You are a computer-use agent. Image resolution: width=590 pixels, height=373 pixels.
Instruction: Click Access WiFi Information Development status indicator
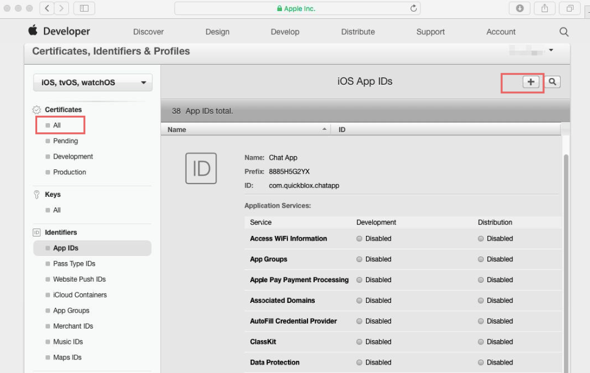359,239
